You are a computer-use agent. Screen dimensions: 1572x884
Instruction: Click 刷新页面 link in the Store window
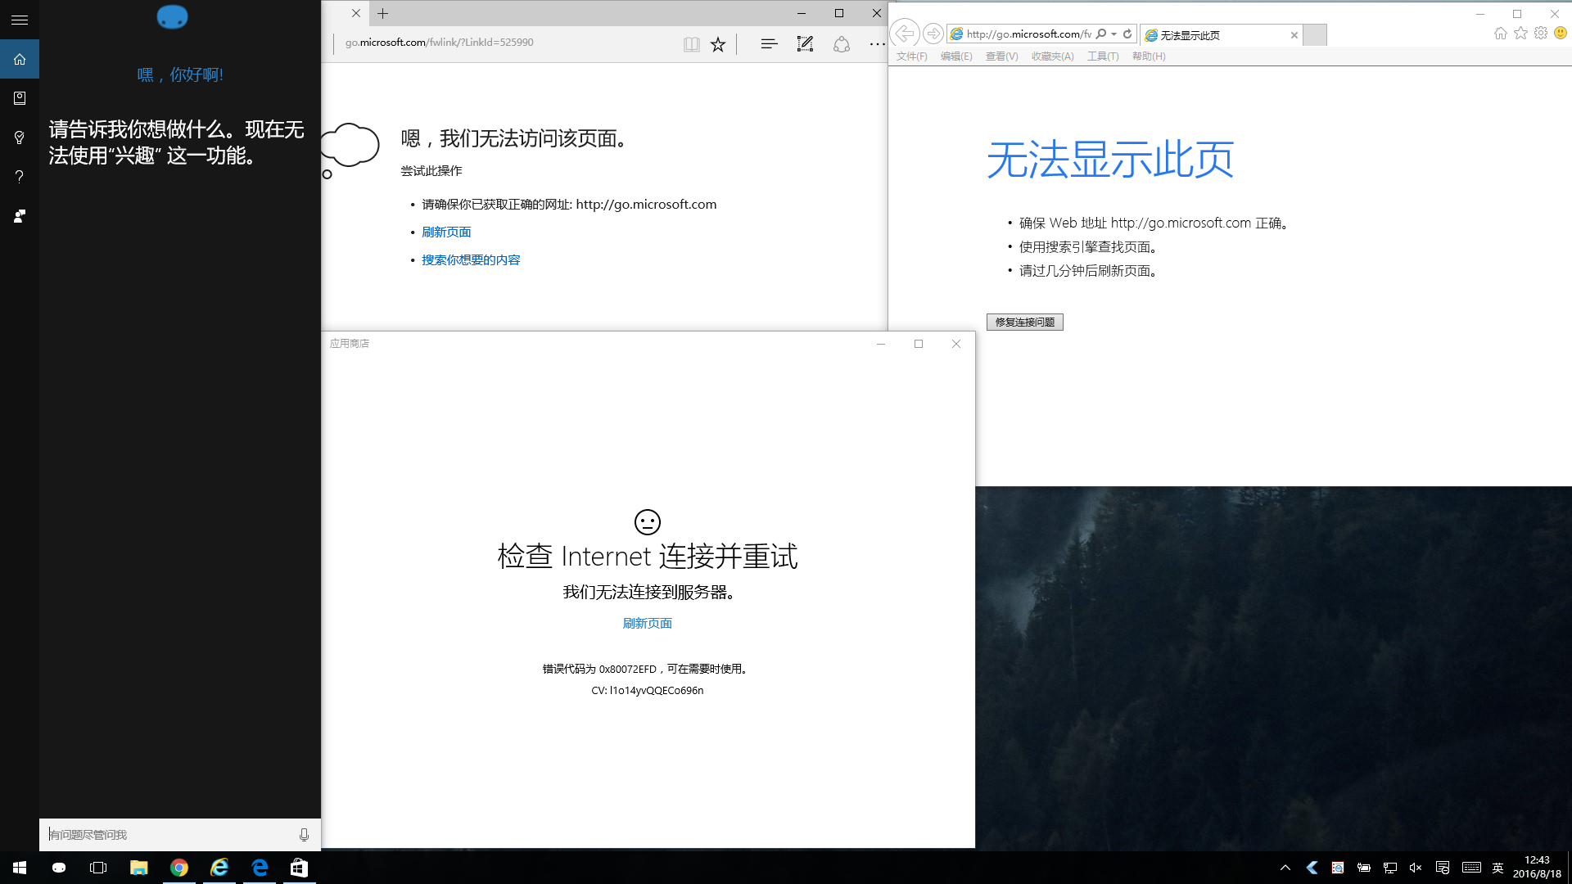647,624
